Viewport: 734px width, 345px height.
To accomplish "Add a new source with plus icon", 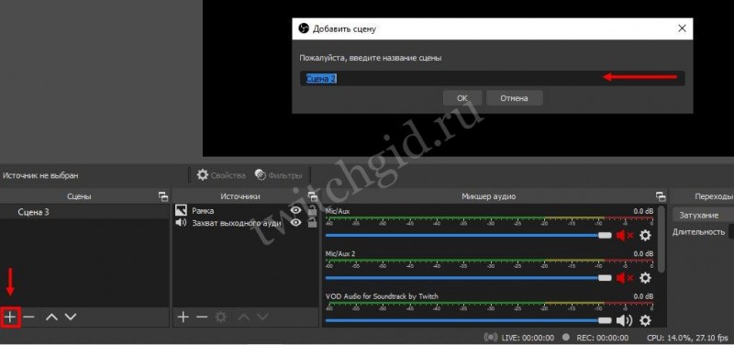I will 183,317.
